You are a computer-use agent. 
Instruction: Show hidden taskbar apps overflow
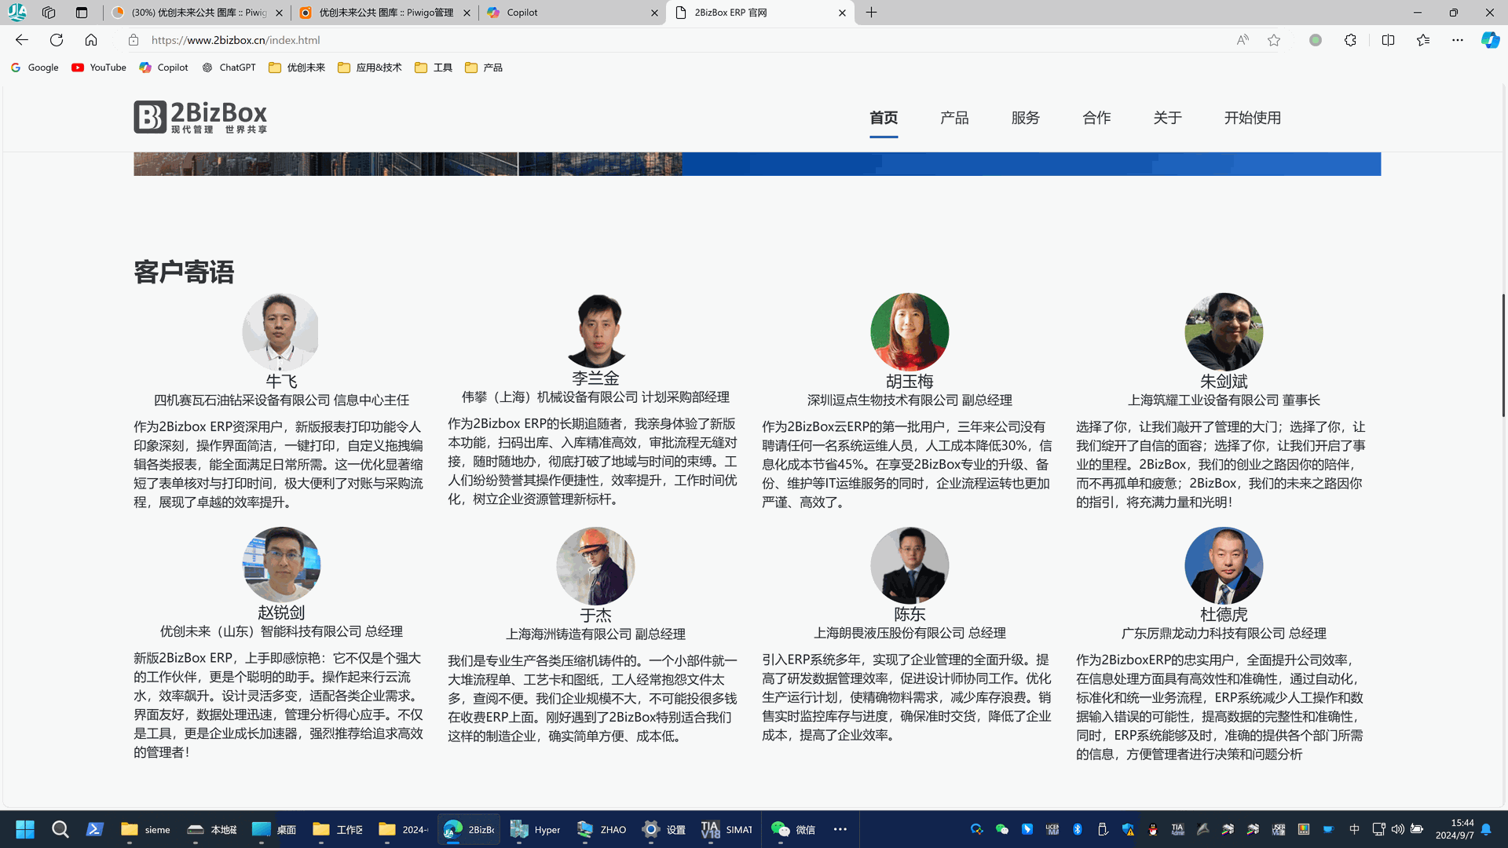840,829
